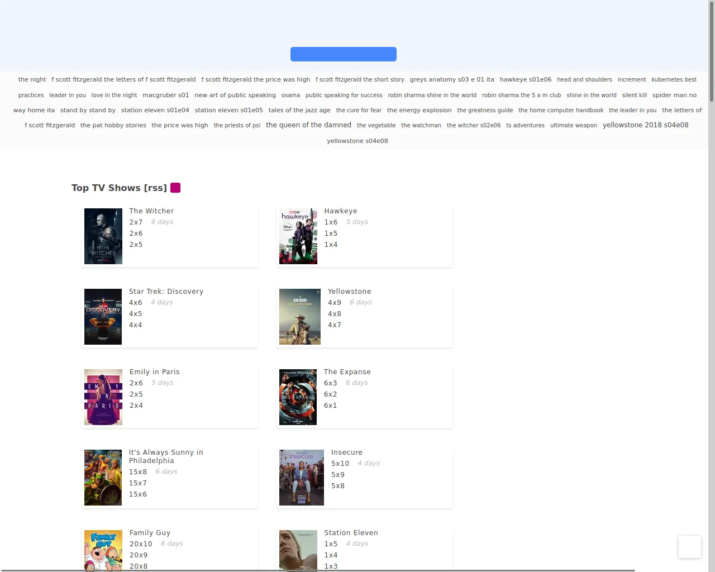Click the magenta RSS icon beside Top TV Shows
Viewport: 715px width, 572px height.
pos(175,188)
